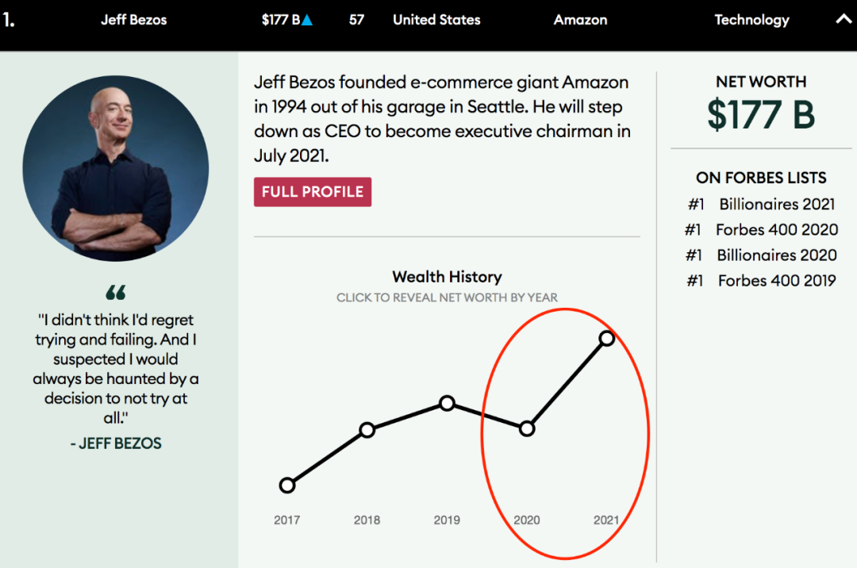Screen dimensions: 857x568
Task: Open Forbes 400 2019 list link
Action: pyautogui.click(x=777, y=280)
